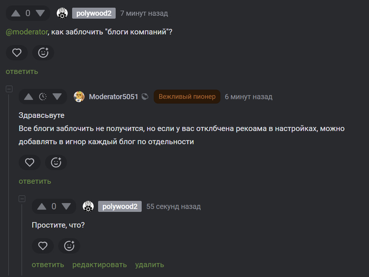Open polywood2's avatar in top comment
This screenshot has width=369, height=277.
pos(62,13)
